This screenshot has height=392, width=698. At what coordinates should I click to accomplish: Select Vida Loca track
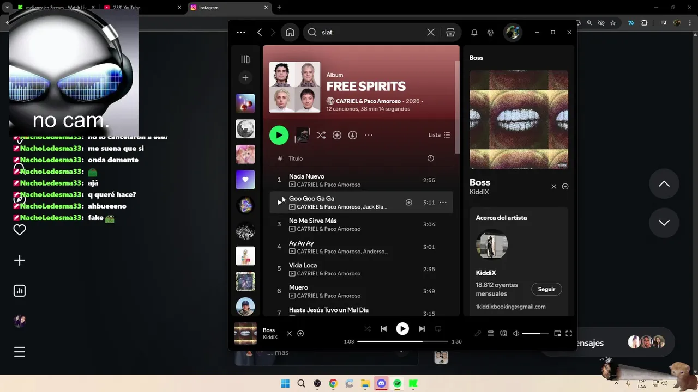click(x=361, y=269)
